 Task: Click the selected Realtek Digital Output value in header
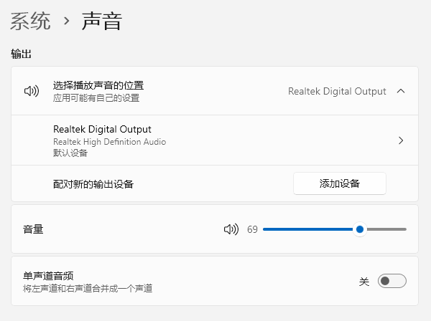click(x=337, y=91)
